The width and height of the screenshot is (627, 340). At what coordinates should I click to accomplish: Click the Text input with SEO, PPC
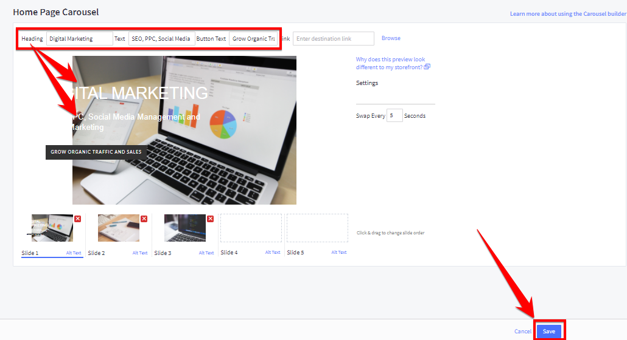point(161,39)
